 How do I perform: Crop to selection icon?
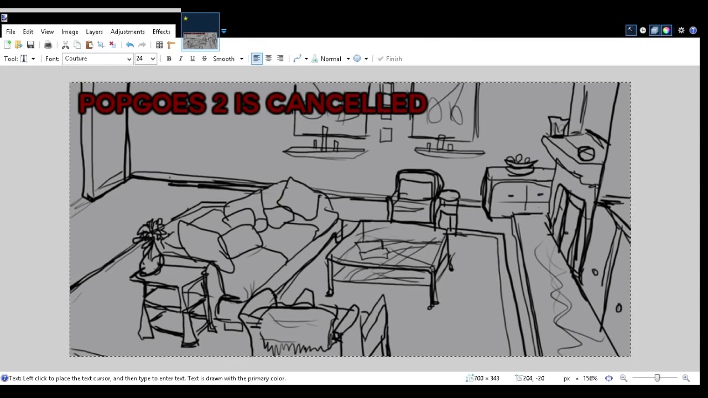click(x=101, y=45)
